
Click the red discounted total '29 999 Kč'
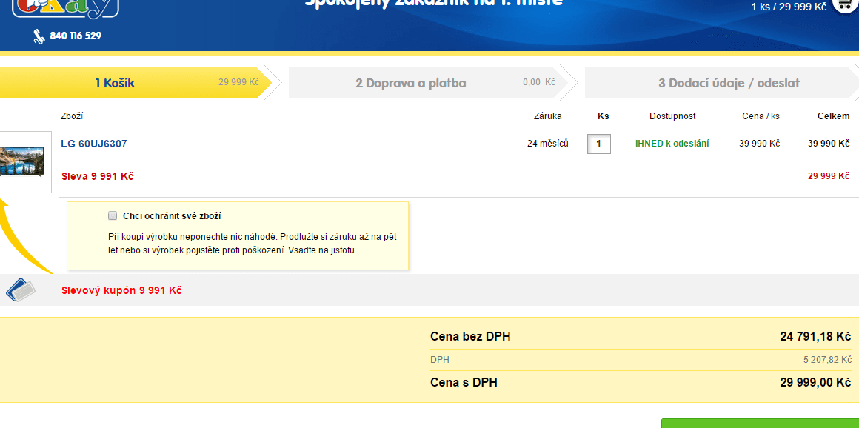(829, 176)
